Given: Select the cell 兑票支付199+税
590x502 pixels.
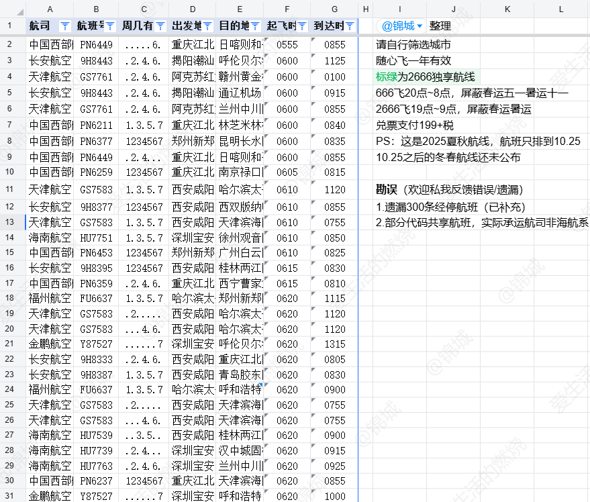Looking at the screenshot, I should [x=414, y=125].
